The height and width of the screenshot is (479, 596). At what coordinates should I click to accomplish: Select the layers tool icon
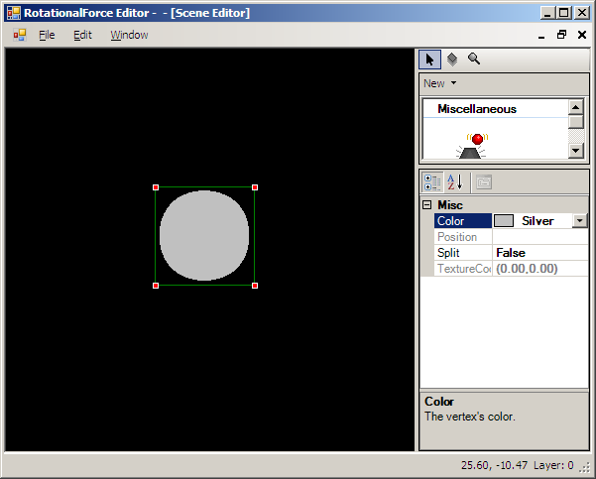(451, 60)
